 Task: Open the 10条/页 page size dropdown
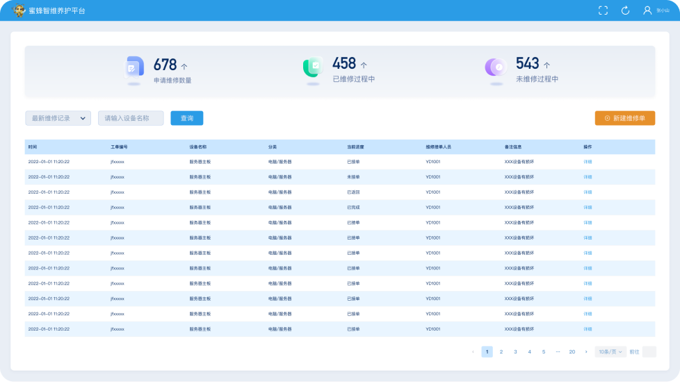[610, 352]
